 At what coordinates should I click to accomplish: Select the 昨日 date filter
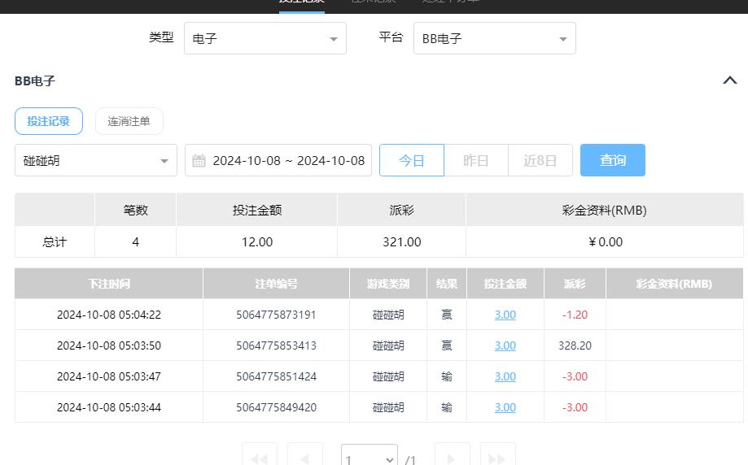(x=475, y=161)
